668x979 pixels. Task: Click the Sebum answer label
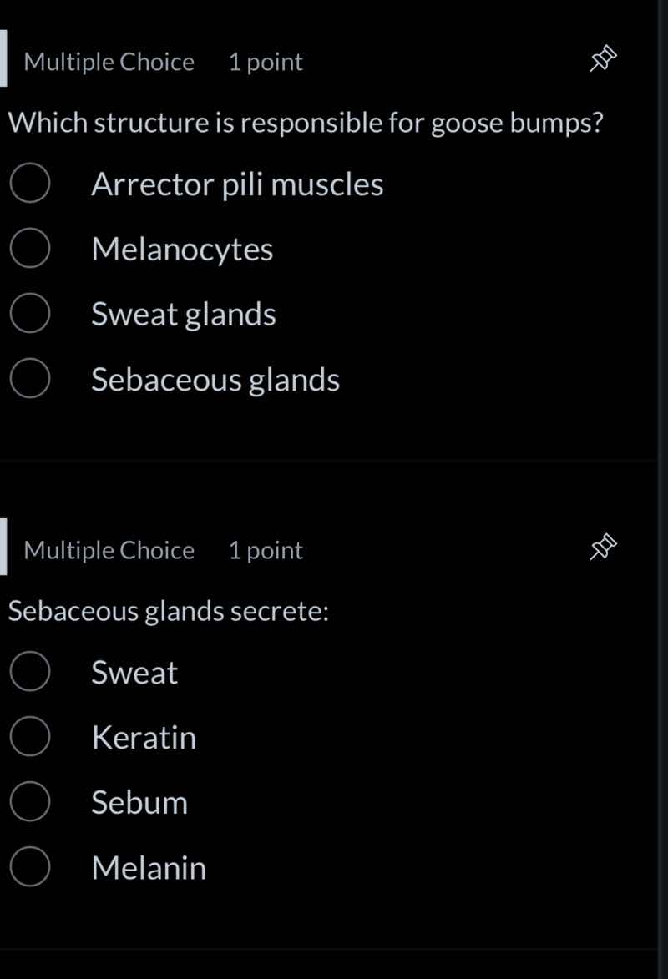coord(139,803)
